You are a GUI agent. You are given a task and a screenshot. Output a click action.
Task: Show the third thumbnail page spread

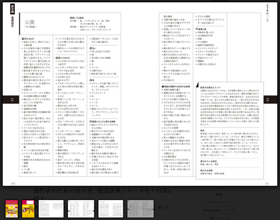51,209
